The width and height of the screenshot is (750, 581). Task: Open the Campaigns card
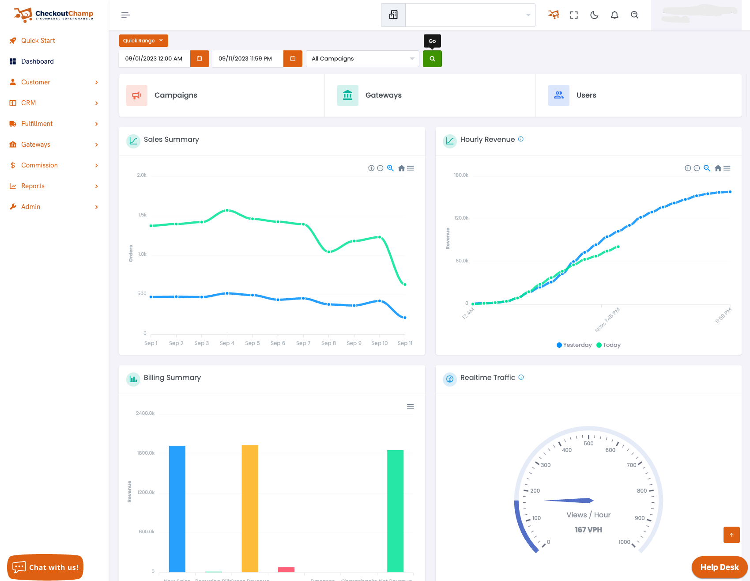coord(222,95)
